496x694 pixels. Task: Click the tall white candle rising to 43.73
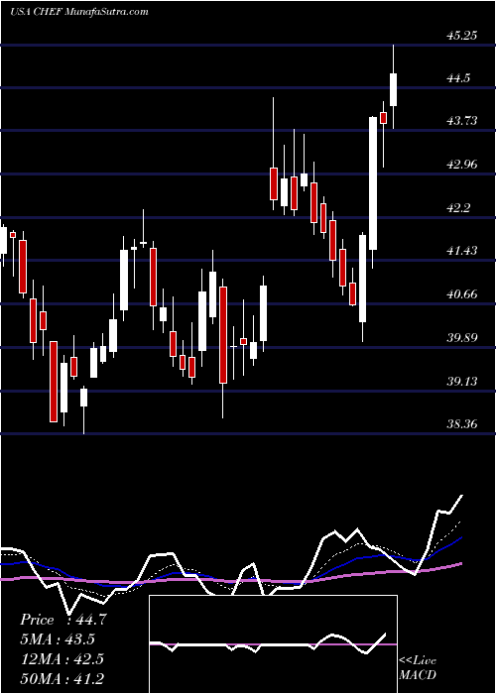point(373,183)
